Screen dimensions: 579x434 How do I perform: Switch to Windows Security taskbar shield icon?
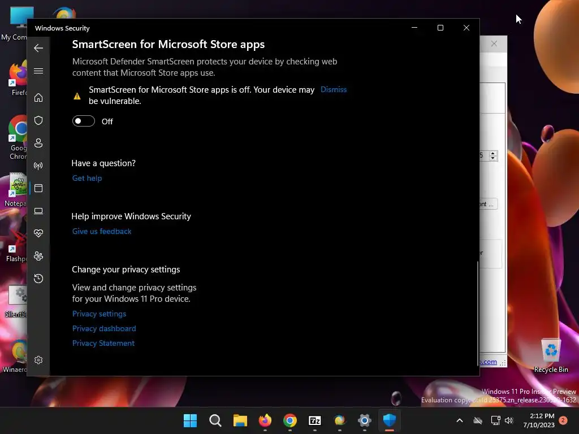[390, 420]
